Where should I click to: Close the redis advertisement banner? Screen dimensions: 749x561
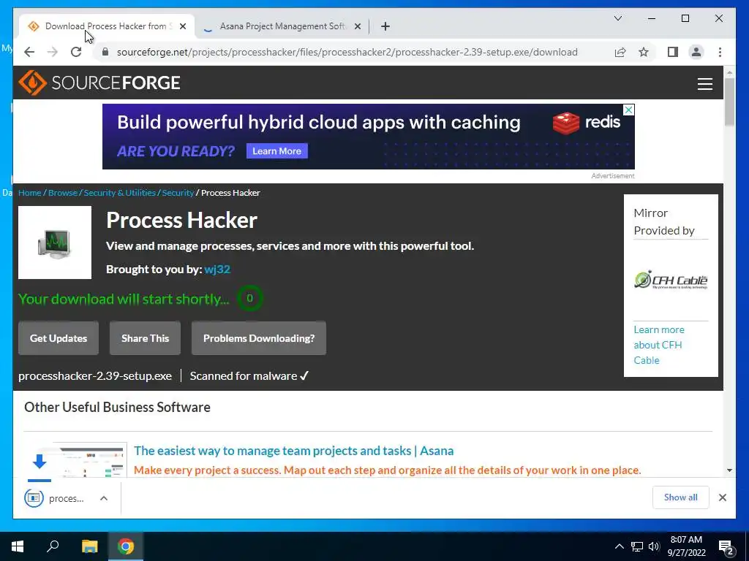pos(628,110)
